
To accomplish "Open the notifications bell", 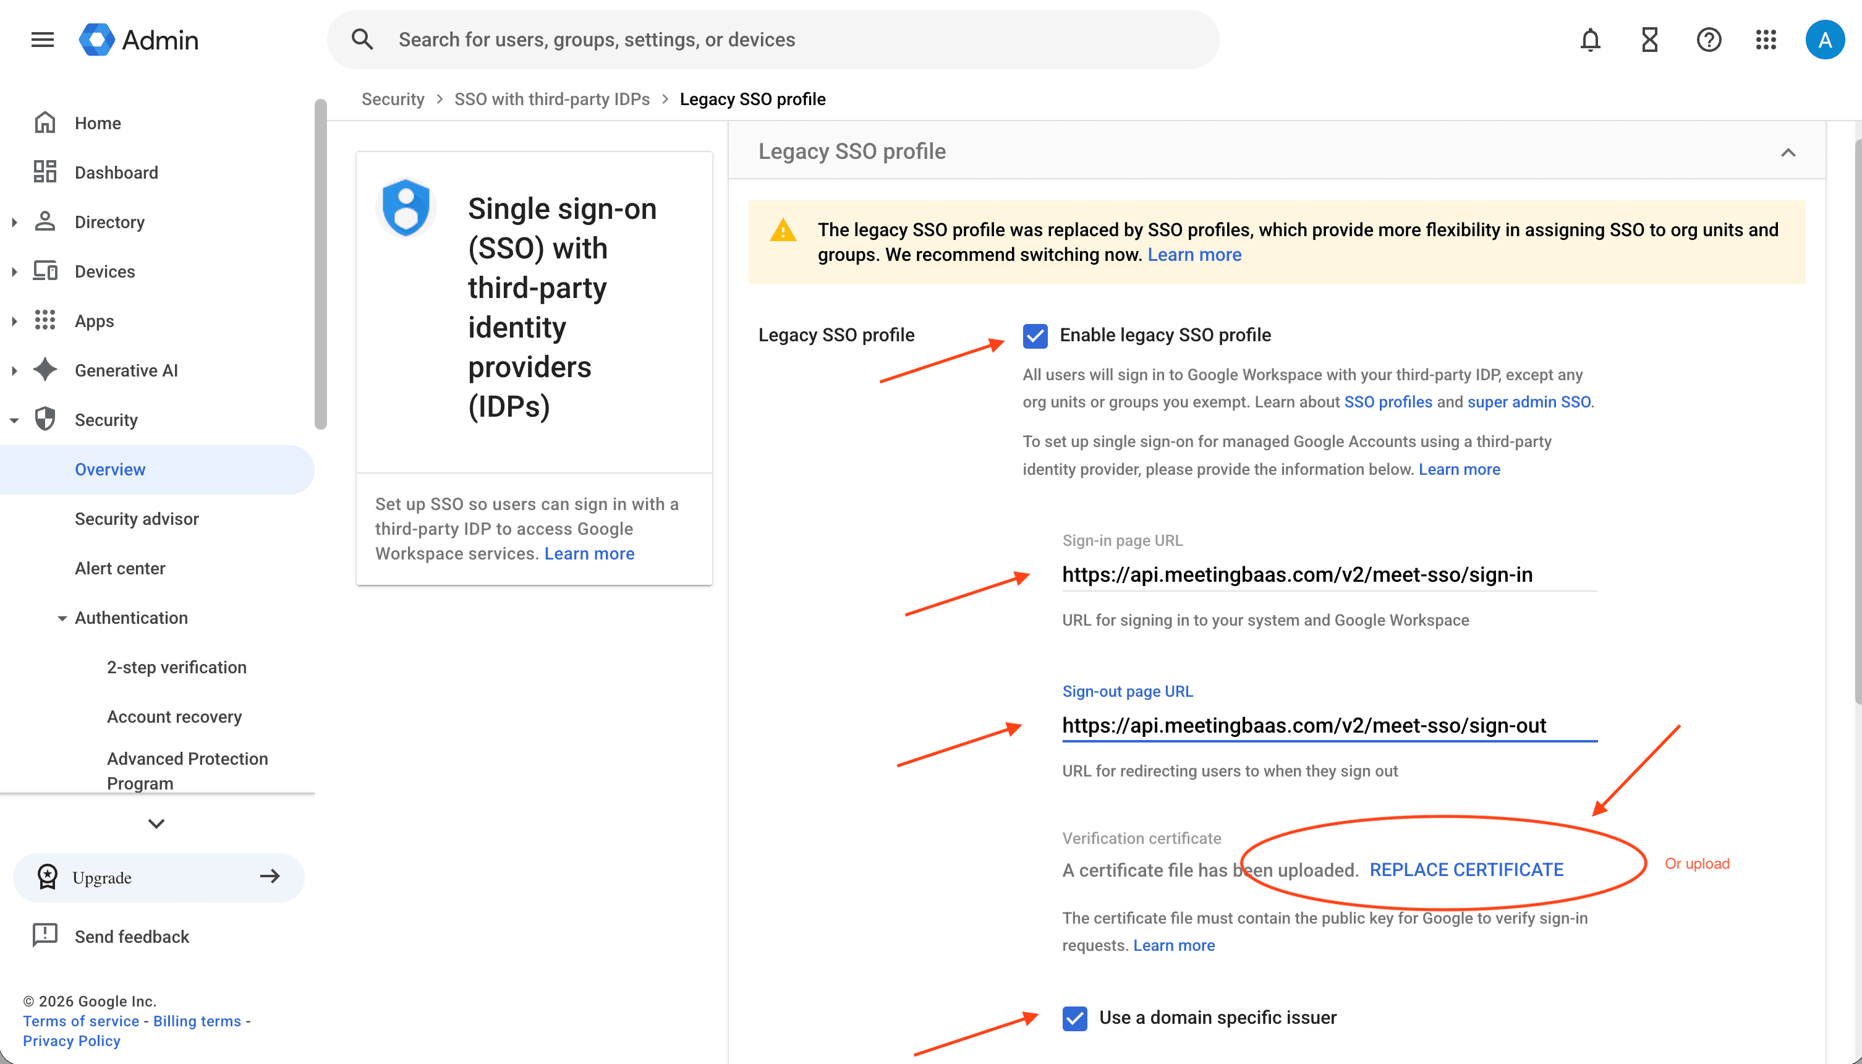I will click(x=1589, y=40).
